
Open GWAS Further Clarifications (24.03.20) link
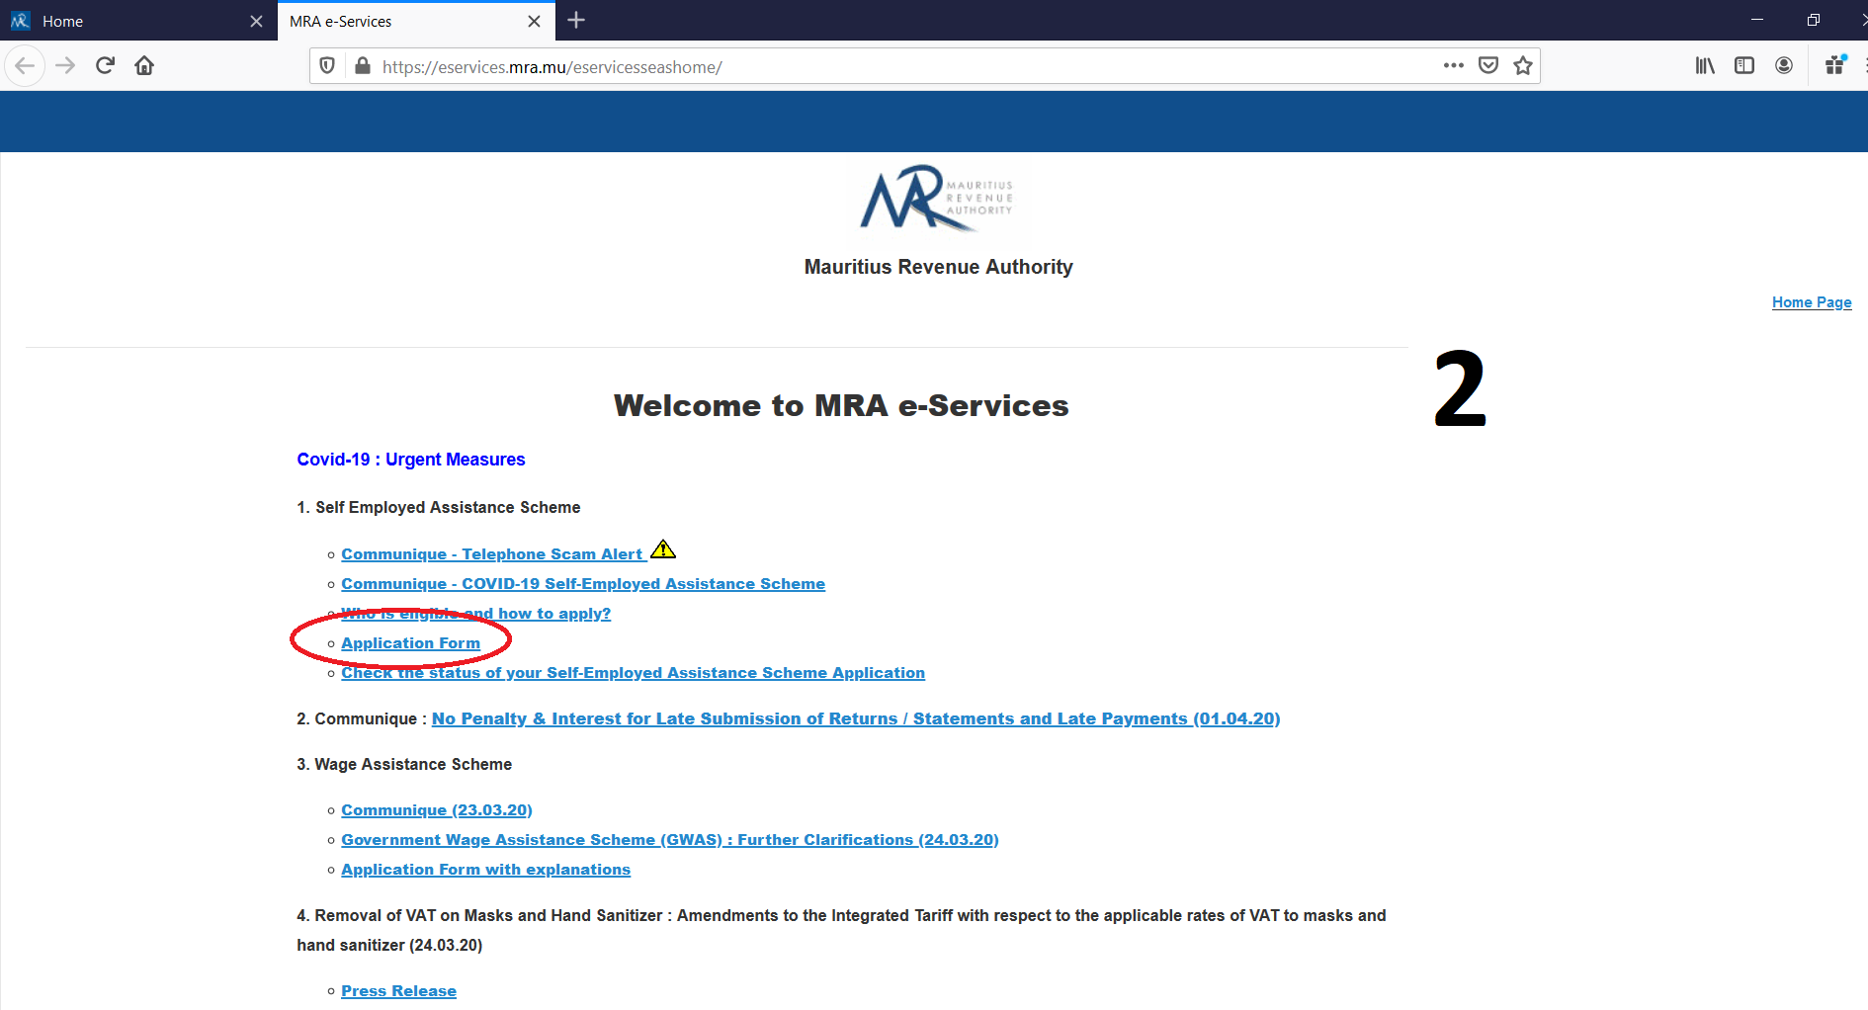670,840
